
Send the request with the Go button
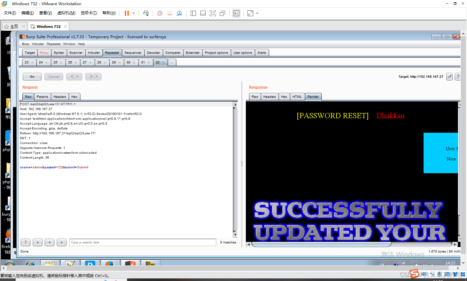(32, 76)
